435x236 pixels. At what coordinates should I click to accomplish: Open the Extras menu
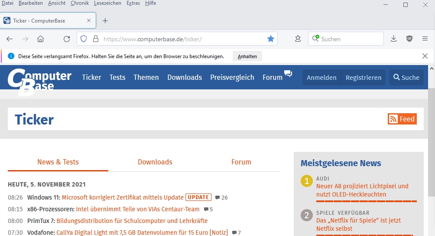[133, 3]
